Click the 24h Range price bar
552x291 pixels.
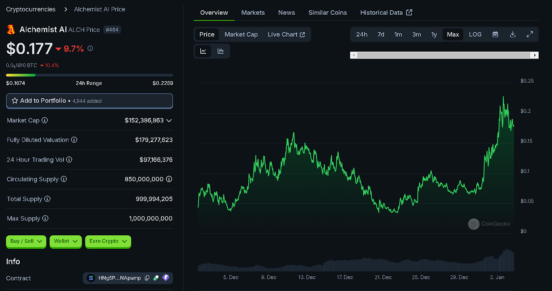tap(90, 75)
